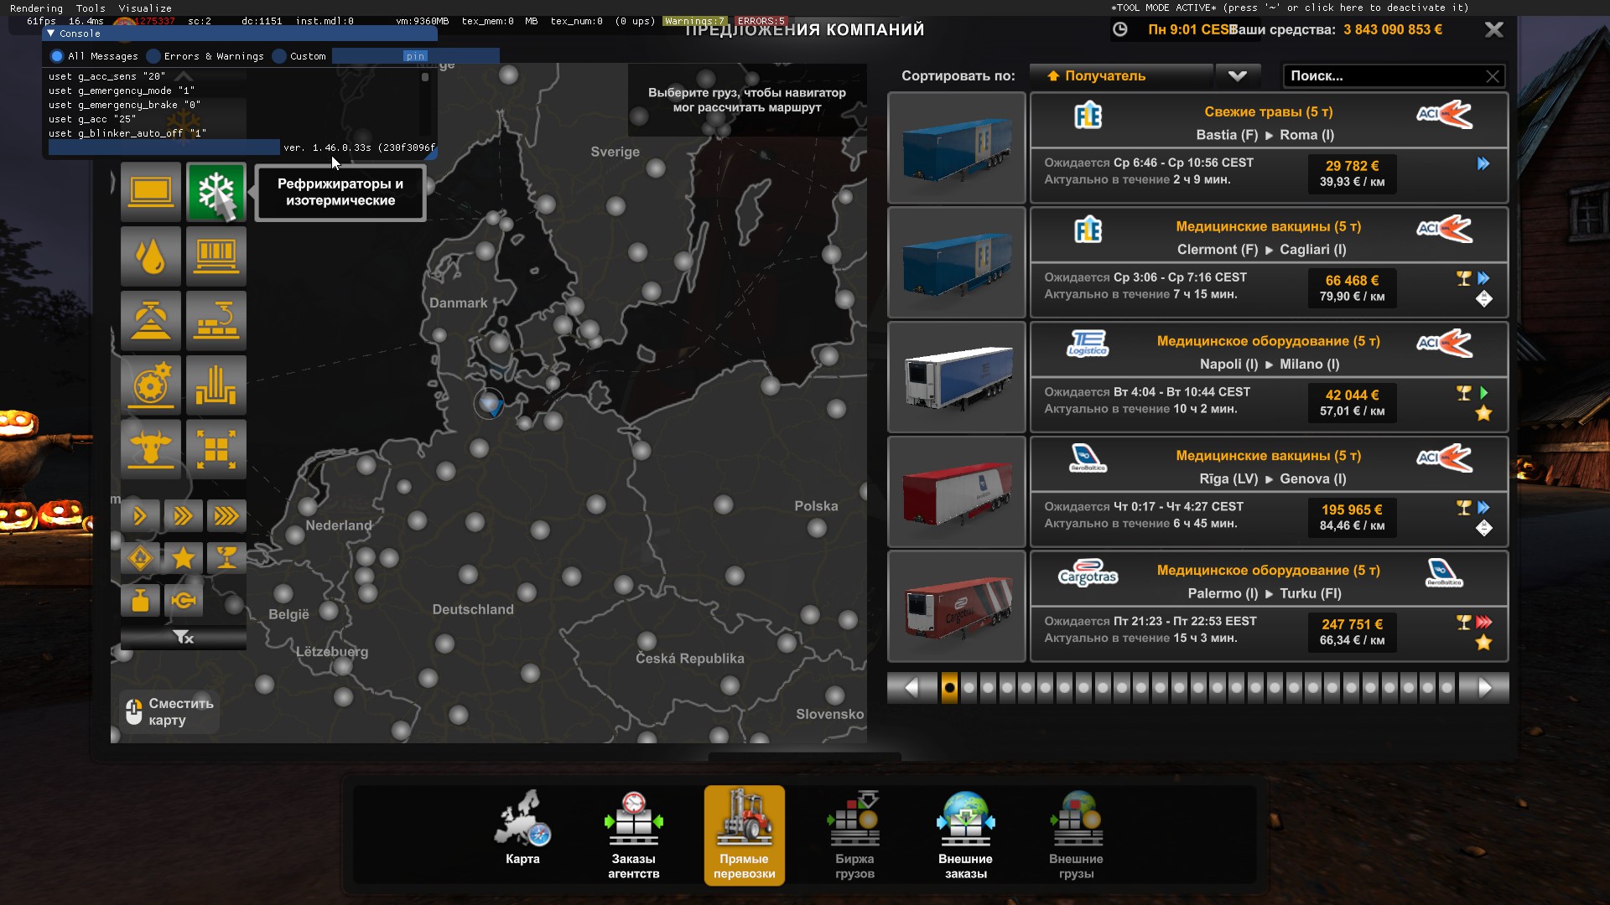The image size is (1610, 905).
Task: Filter by medium distance double chevron
Action: coord(183,516)
